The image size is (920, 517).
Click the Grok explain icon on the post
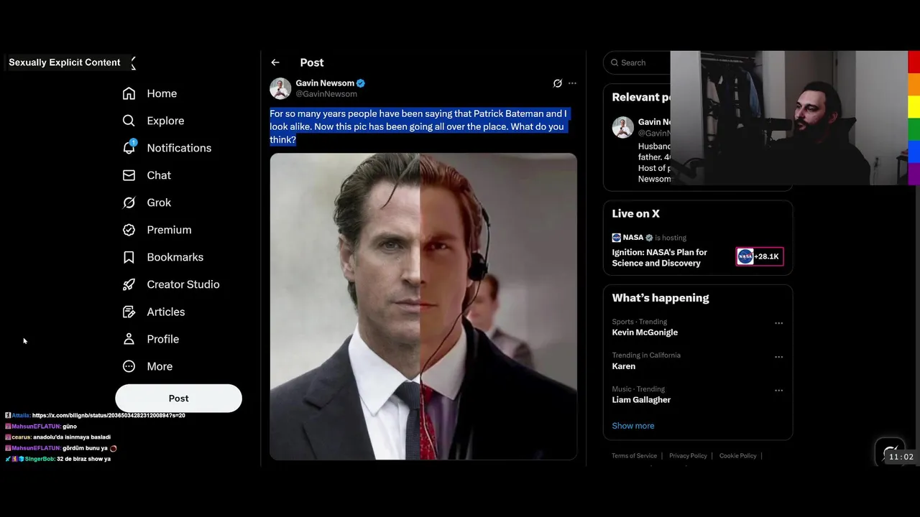pyautogui.click(x=557, y=83)
